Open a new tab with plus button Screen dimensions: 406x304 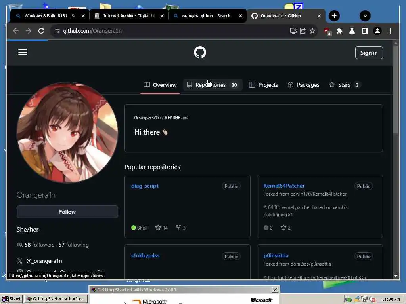pyautogui.click(x=334, y=16)
